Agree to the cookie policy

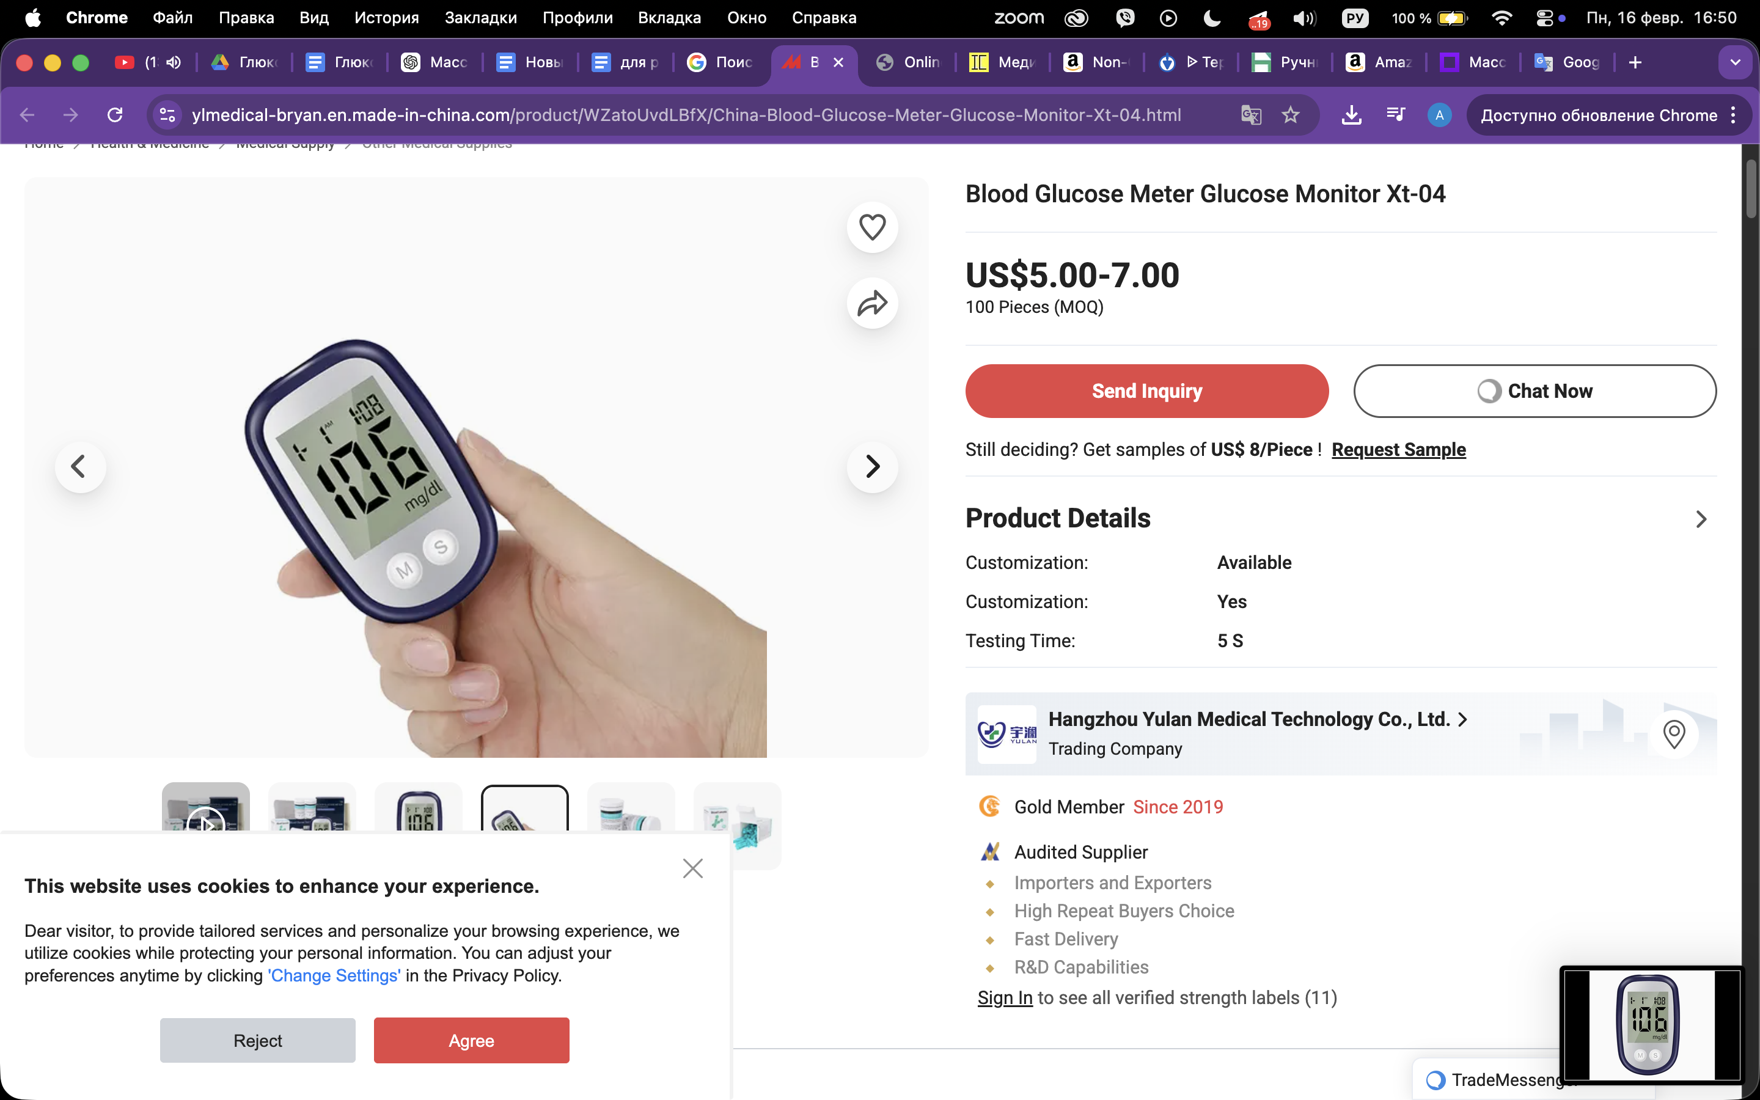coord(471,1039)
